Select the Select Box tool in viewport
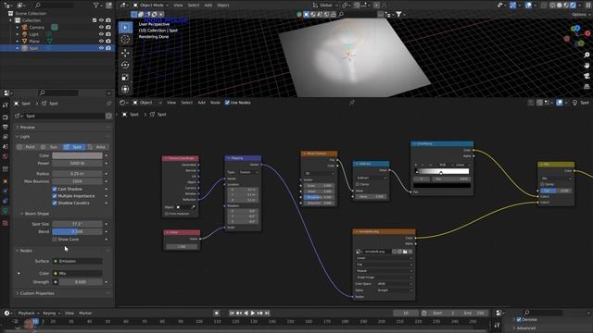 [x=125, y=27]
